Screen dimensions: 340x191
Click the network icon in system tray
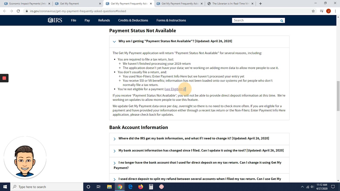[308, 187]
